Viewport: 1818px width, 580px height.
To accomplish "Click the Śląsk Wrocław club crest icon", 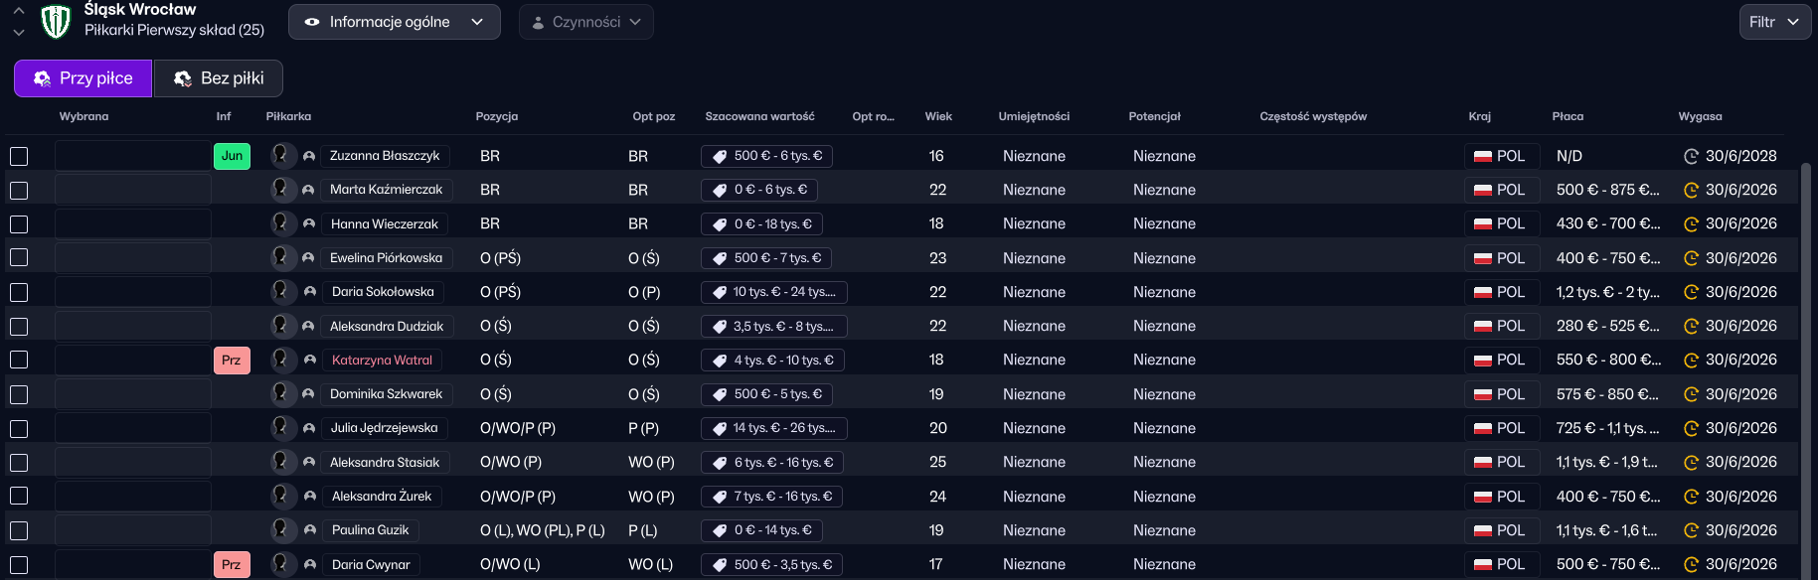I will coord(56,21).
